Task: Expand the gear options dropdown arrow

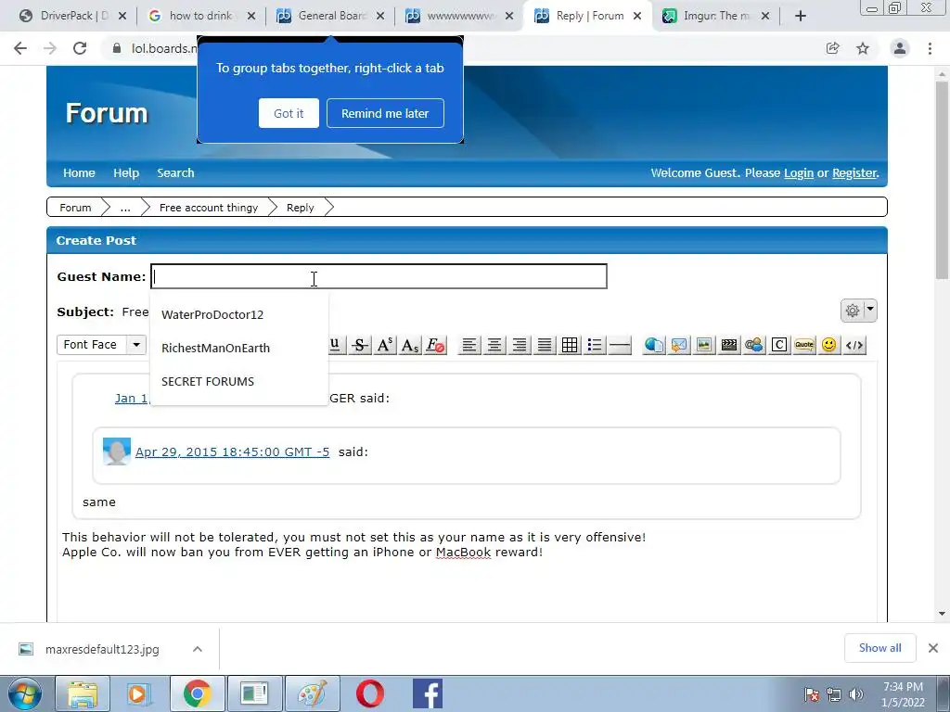Action: click(870, 311)
